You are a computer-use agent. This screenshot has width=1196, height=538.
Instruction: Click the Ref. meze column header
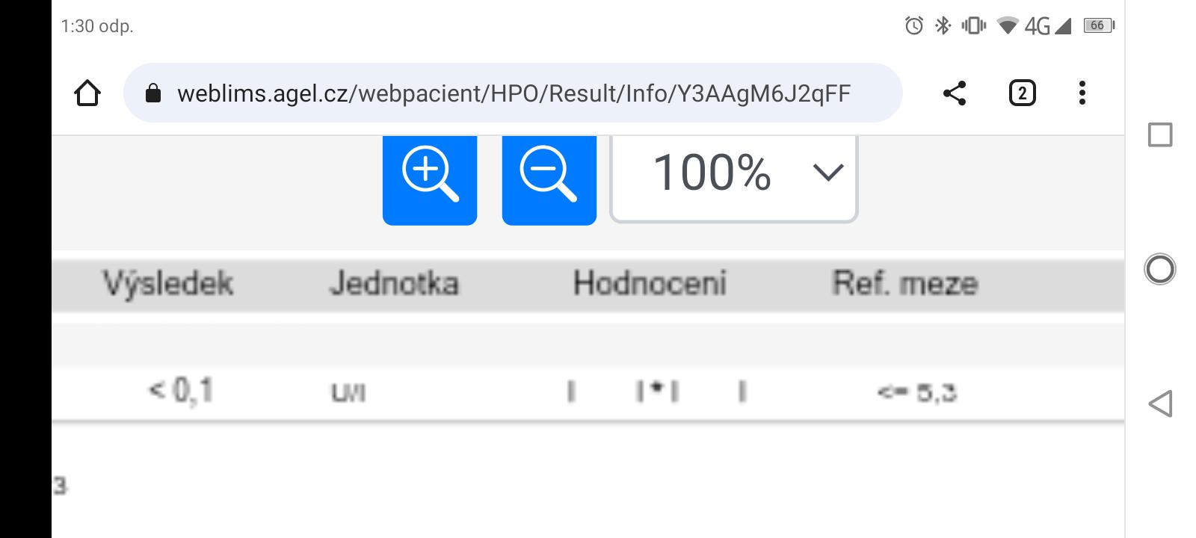905,284
